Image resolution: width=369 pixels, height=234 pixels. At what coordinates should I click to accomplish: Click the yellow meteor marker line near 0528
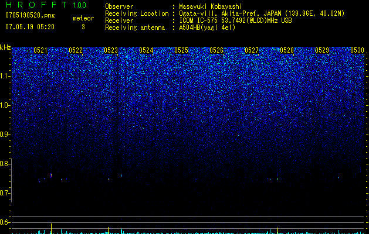click(277, 230)
